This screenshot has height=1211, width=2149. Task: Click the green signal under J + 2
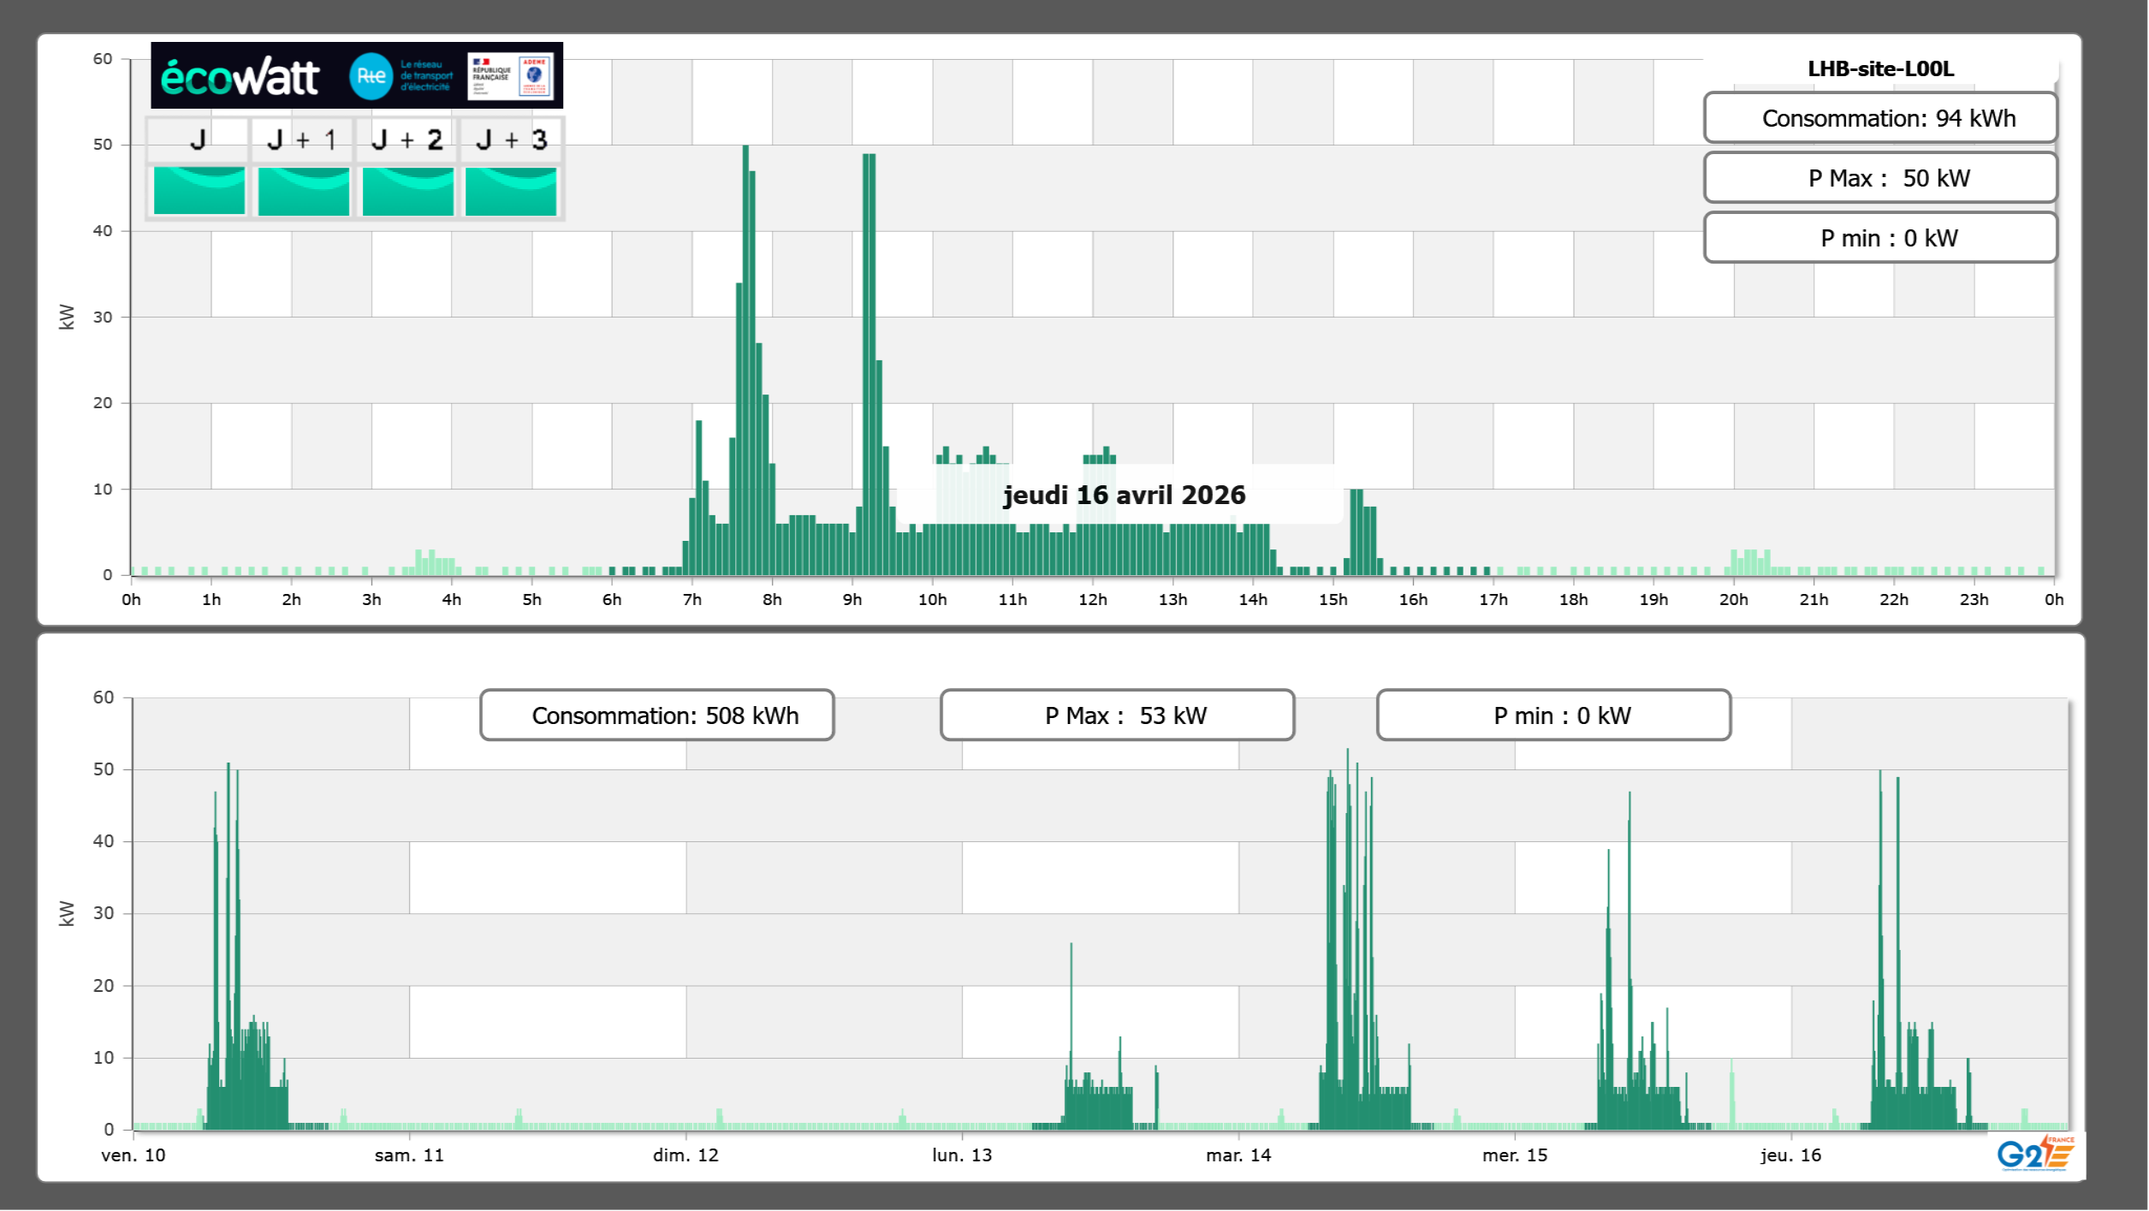(407, 190)
